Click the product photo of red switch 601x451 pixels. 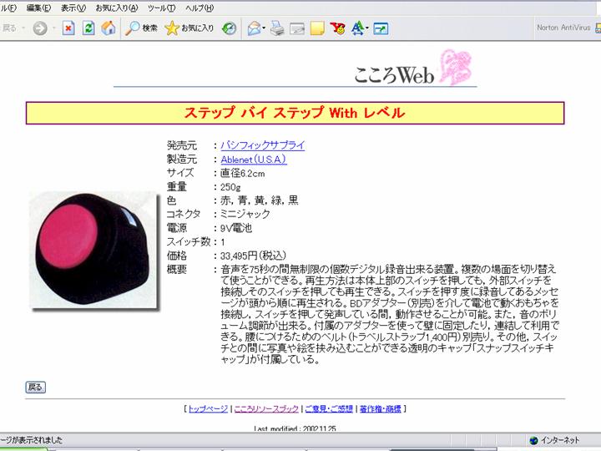pyautogui.click(x=93, y=251)
